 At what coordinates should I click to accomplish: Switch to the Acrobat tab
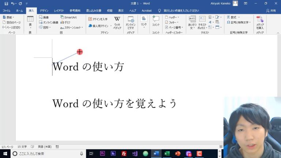(147, 11)
